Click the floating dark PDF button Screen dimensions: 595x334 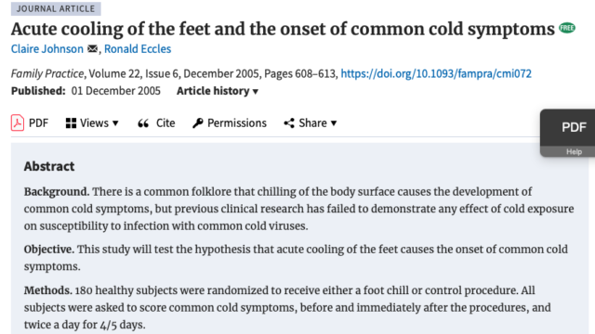coord(568,128)
